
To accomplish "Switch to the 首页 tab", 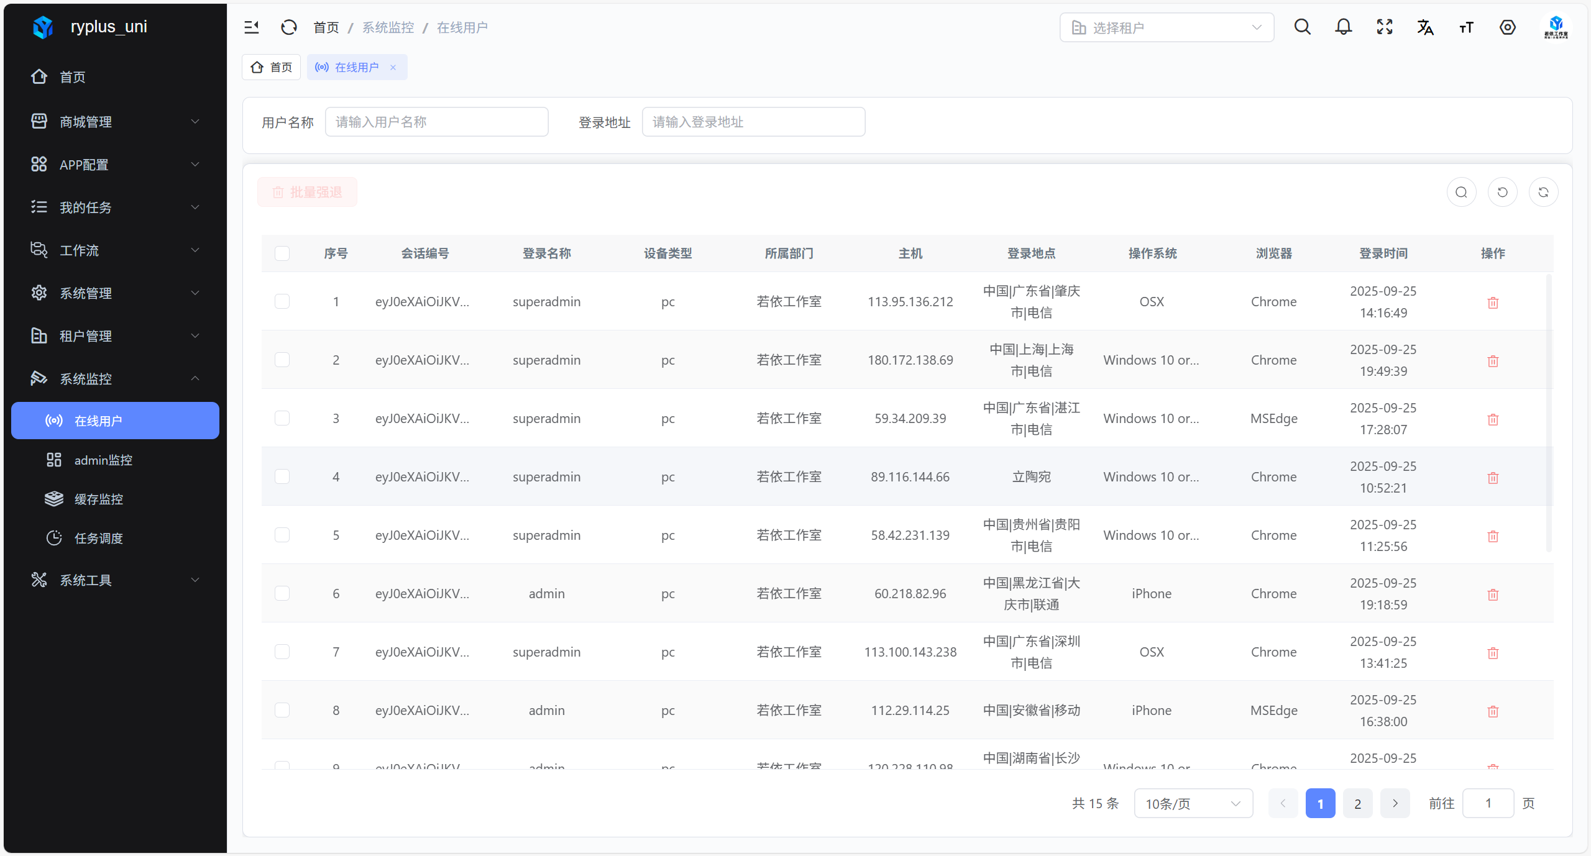I will point(272,67).
